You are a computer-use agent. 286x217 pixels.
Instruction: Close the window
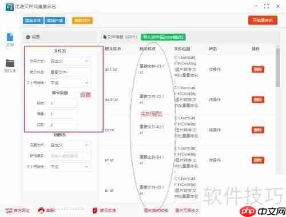(x=278, y=6)
